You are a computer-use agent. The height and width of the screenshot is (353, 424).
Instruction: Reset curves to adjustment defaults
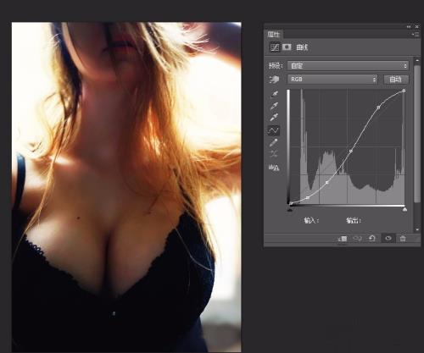coord(372,239)
